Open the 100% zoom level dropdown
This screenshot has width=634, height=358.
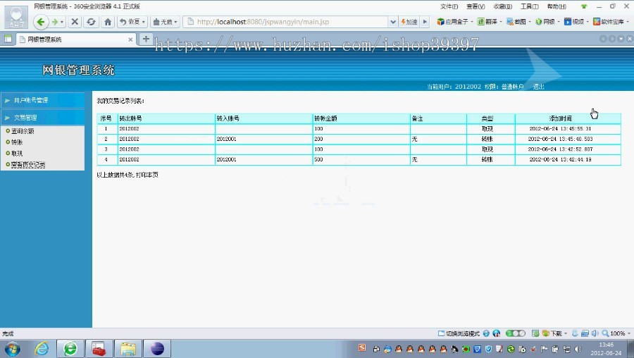[616, 333]
